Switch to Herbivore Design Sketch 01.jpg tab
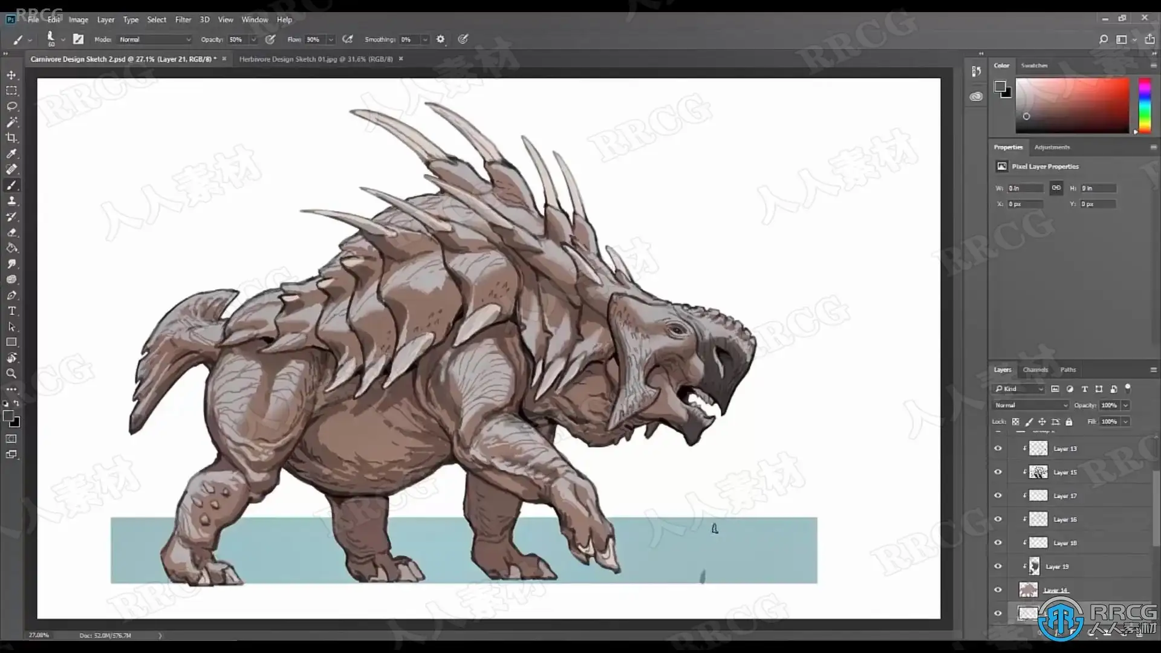Viewport: 1161px width, 653px height. point(316,59)
